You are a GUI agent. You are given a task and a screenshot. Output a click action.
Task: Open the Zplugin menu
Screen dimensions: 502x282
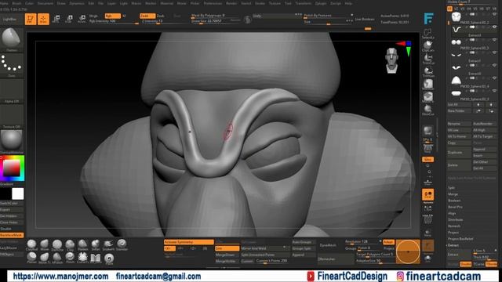click(x=321, y=3)
